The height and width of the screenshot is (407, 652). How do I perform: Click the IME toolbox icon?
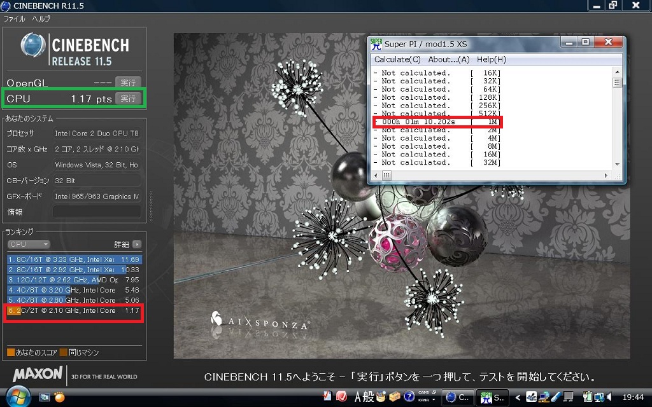pos(395,397)
